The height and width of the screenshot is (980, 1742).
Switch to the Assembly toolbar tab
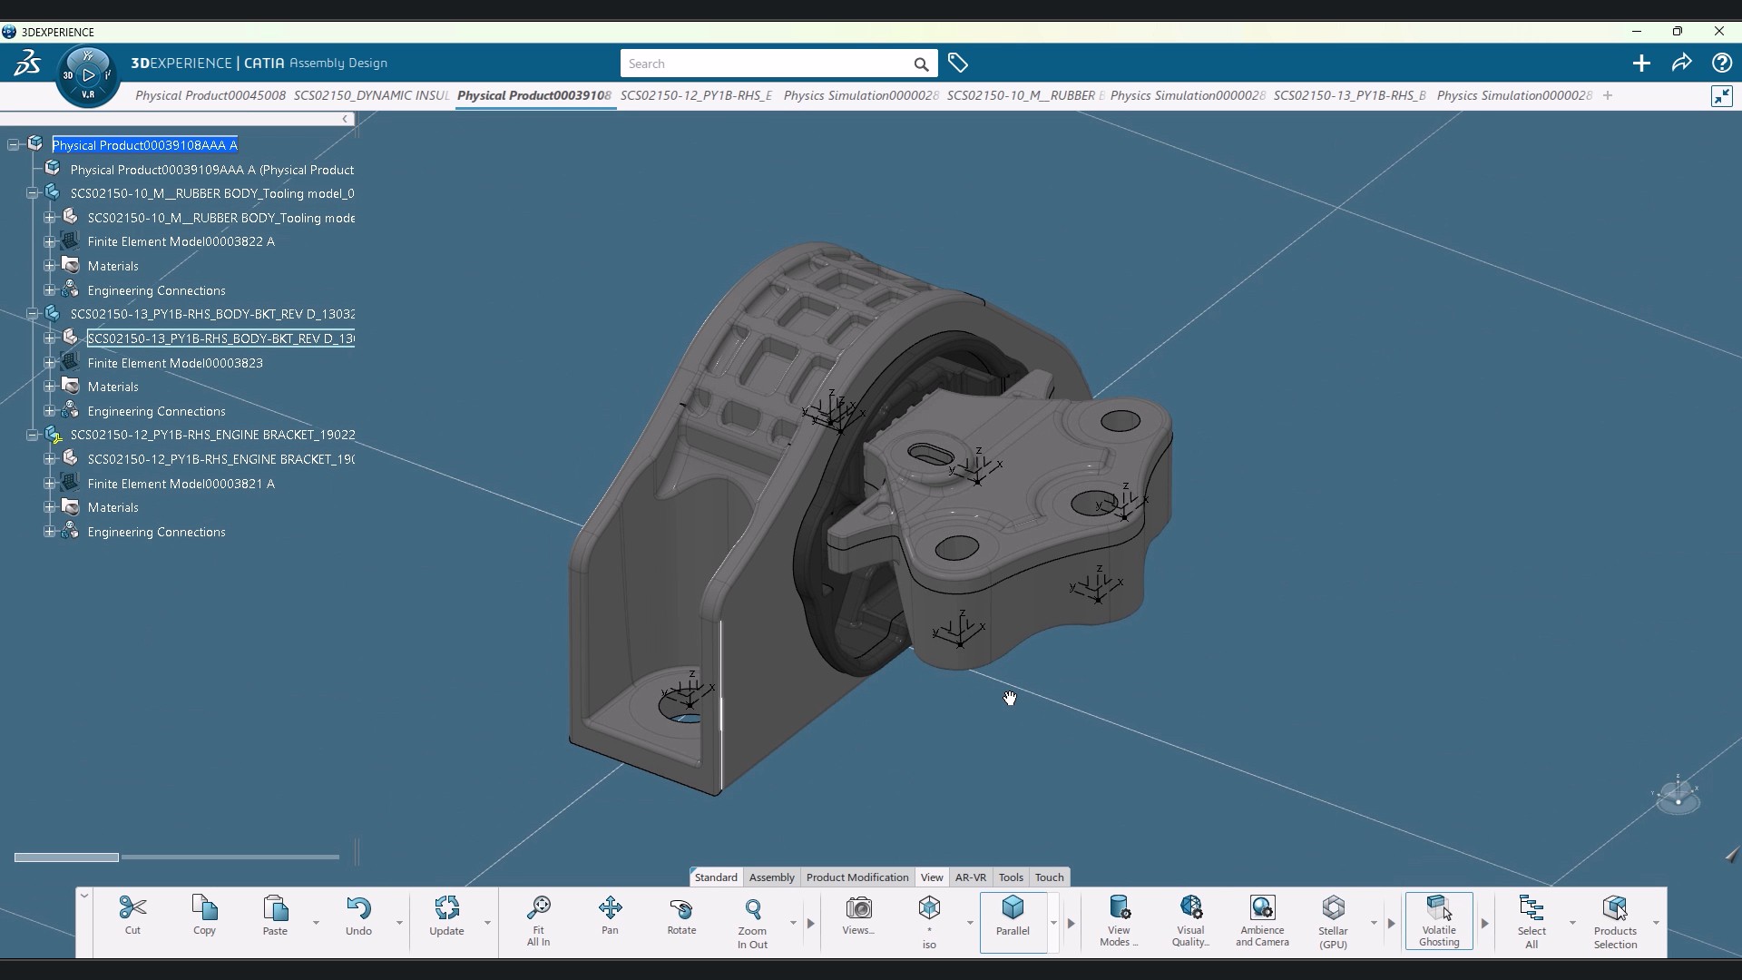[771, 877]
